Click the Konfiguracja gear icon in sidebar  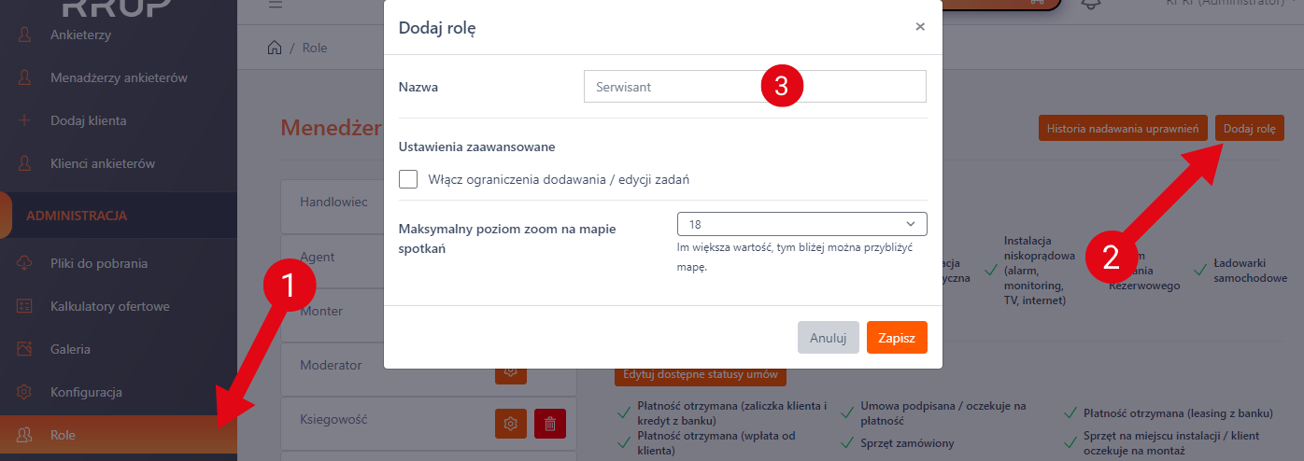pos(25,392)
